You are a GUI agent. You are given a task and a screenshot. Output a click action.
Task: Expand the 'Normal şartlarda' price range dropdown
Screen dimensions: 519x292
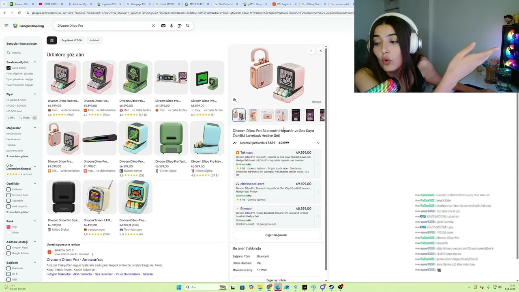point(318,143)
